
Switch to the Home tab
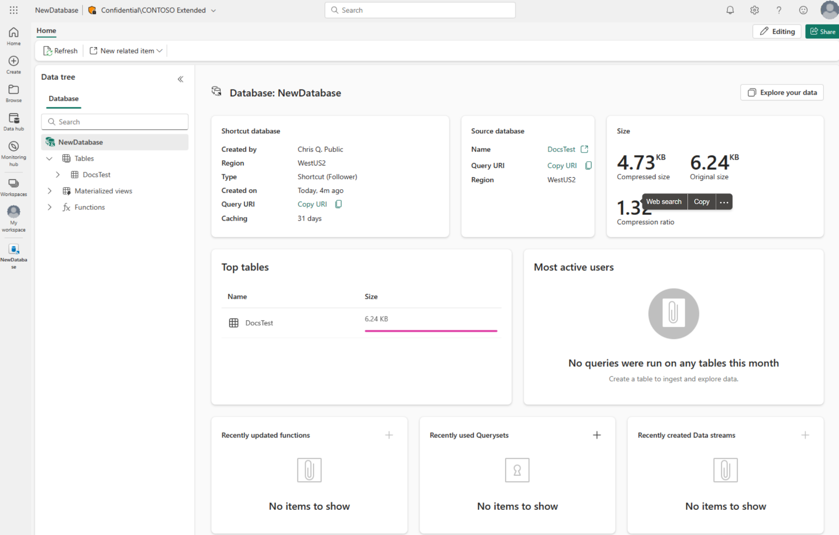(46, 30)
